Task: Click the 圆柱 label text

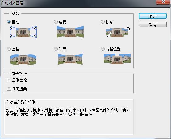Action: (x=15, y=49)
